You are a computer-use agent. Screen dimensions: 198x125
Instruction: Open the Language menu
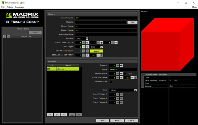pyautogui.click(x=20, y=7)
